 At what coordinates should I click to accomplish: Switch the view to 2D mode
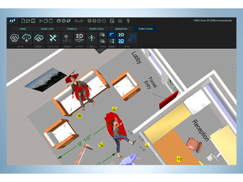[x=121, y=35]
